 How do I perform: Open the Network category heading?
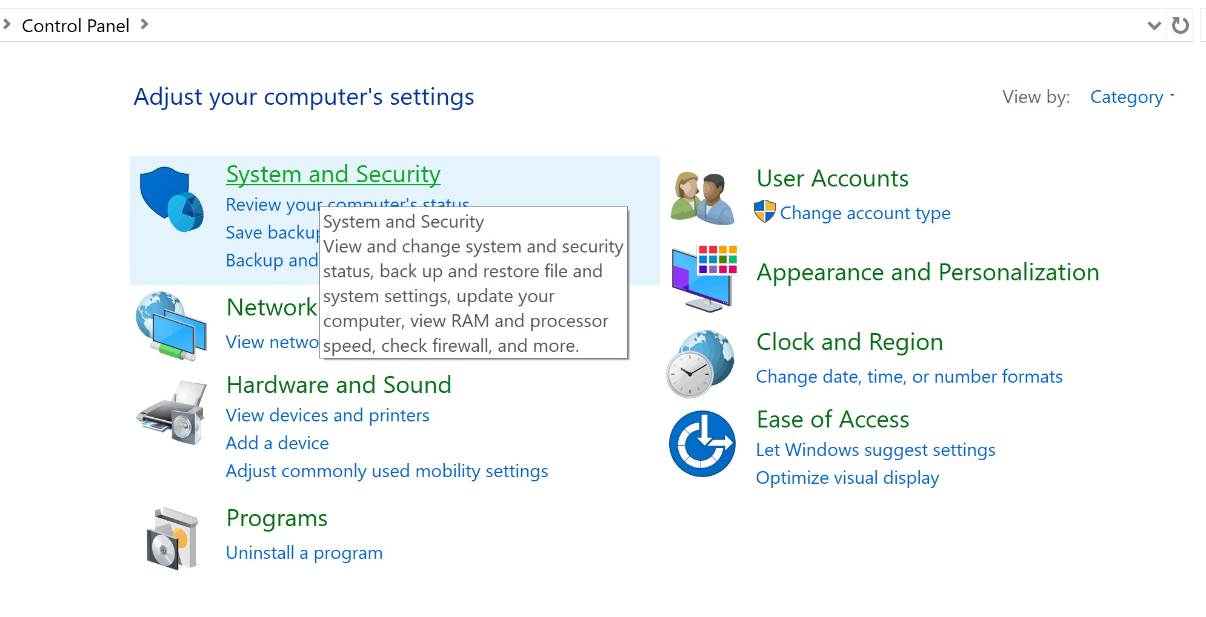tap(272, 308)
